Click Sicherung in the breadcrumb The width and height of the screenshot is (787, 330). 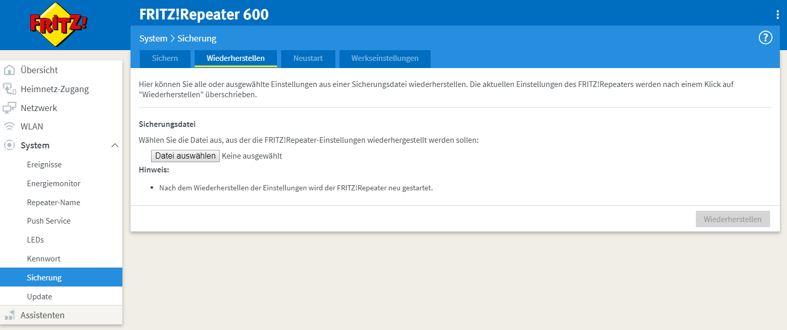tap(197, 38)
